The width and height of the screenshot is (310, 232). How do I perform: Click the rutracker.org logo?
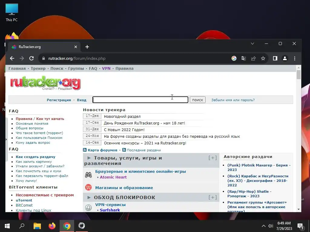pos(45,83)
